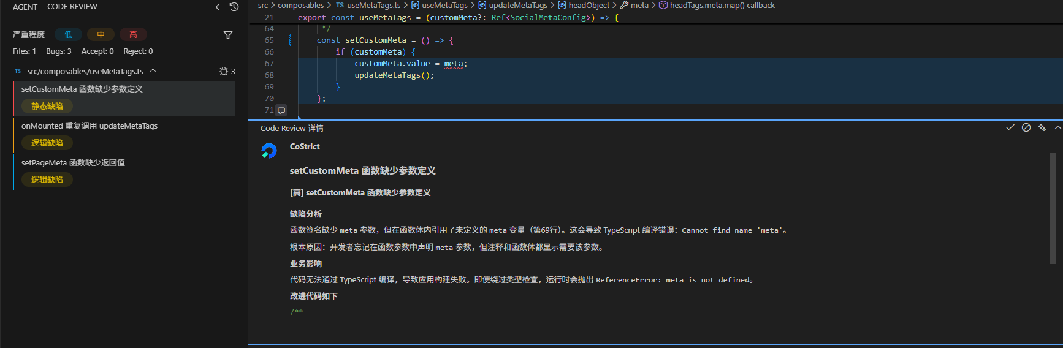Open the updateMetaTags breadcrumb
Image resolution: width=1063 pixels, height=348 pixels.
click(518, 6)
